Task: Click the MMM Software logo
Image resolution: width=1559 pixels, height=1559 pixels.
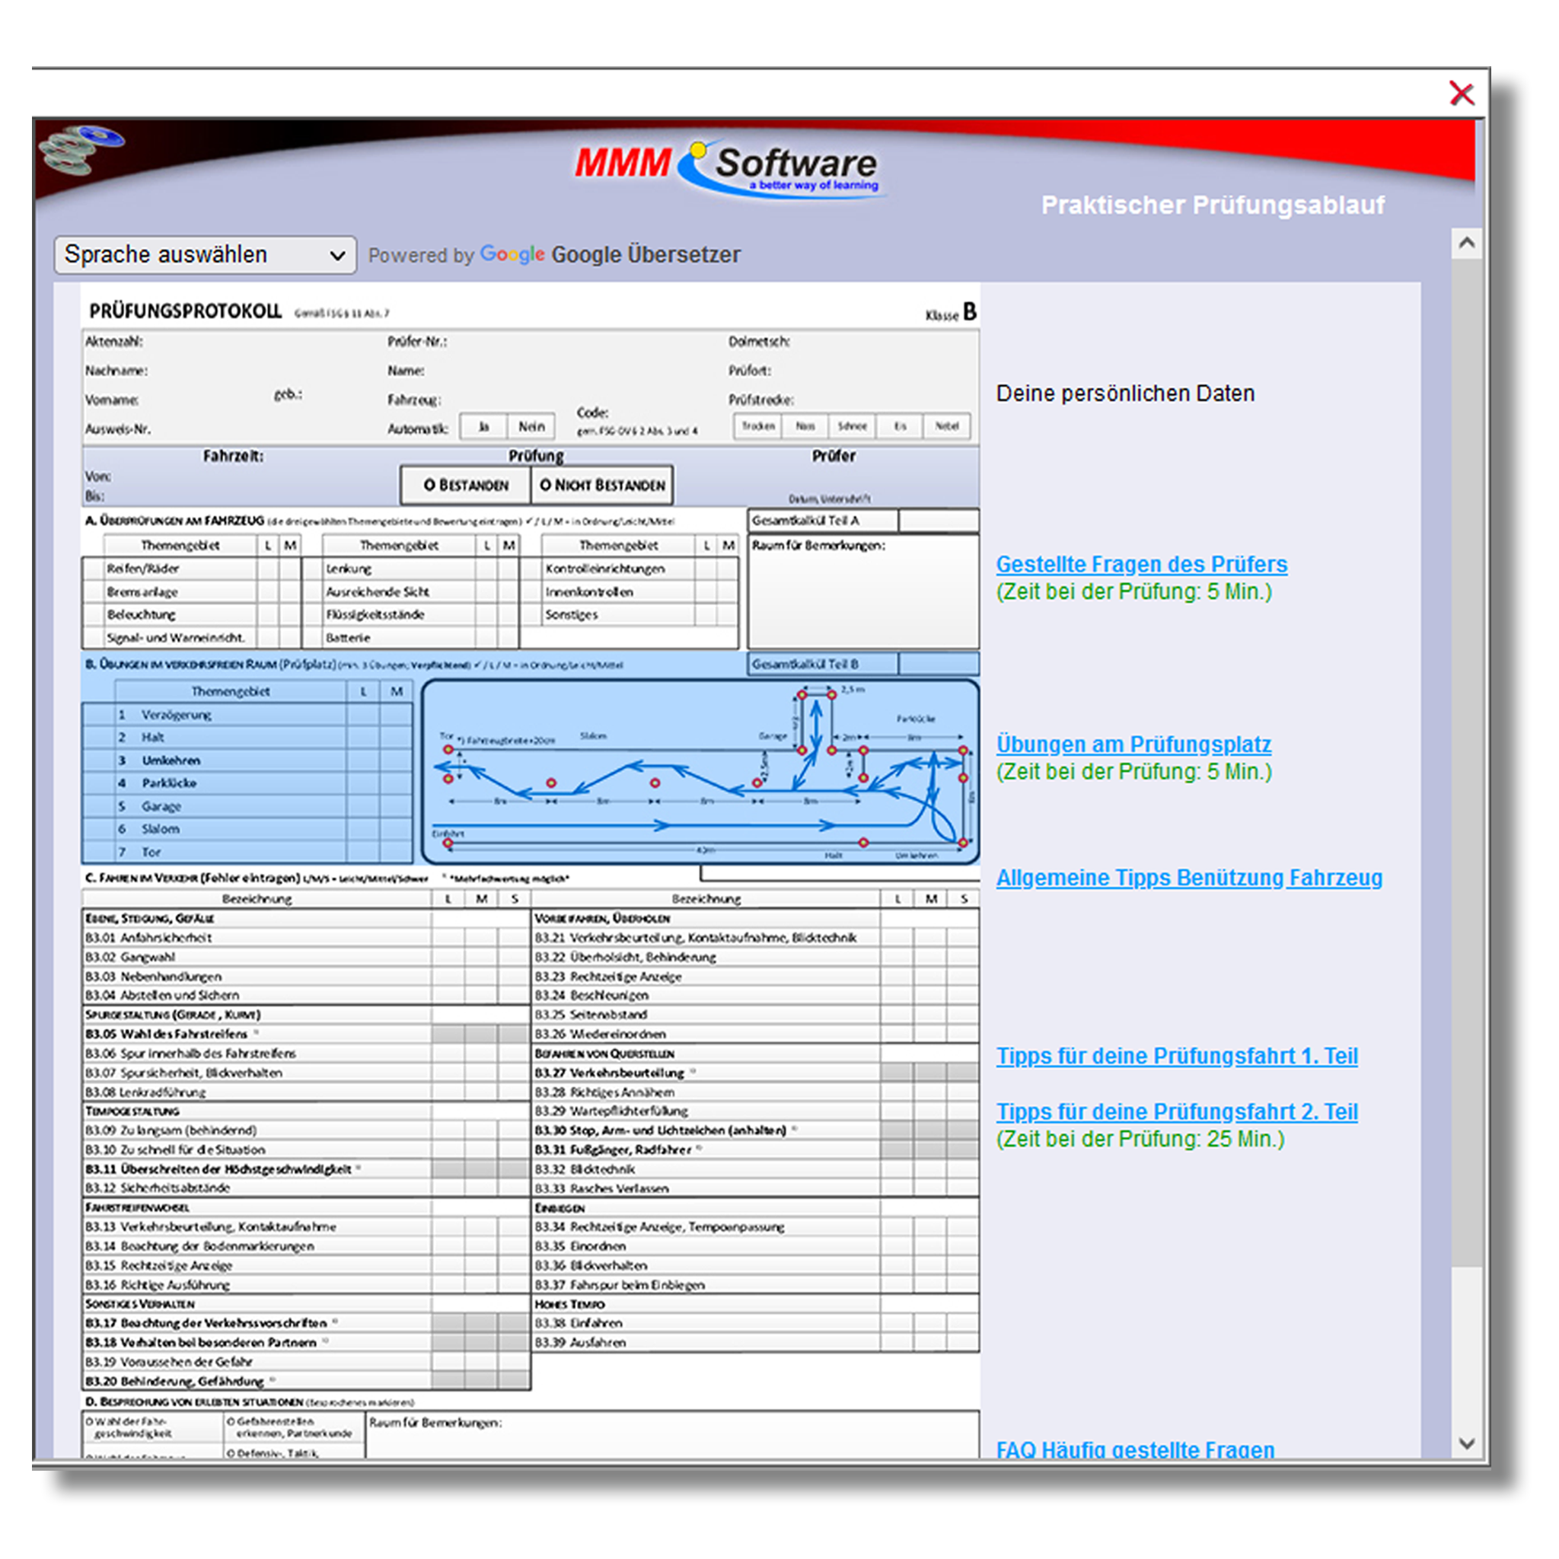Action: point(726,167)
